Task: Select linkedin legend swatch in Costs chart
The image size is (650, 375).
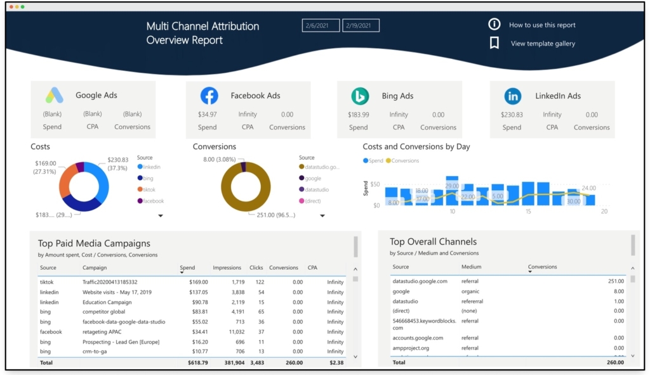Action: pyautogui.click(x=140, y=167)
